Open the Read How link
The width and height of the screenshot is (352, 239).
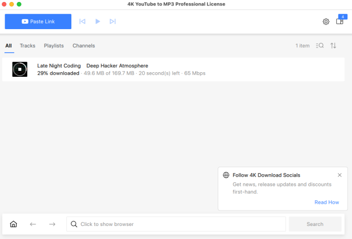pos(327,202)
